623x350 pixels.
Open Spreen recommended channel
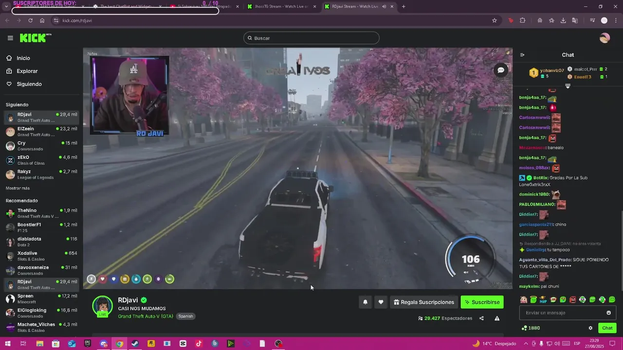[x=41, y=298]
